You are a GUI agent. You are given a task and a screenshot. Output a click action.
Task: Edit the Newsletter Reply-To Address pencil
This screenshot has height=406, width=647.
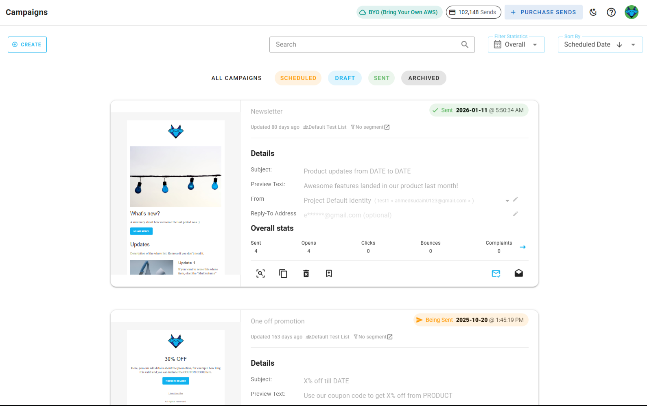516,214
